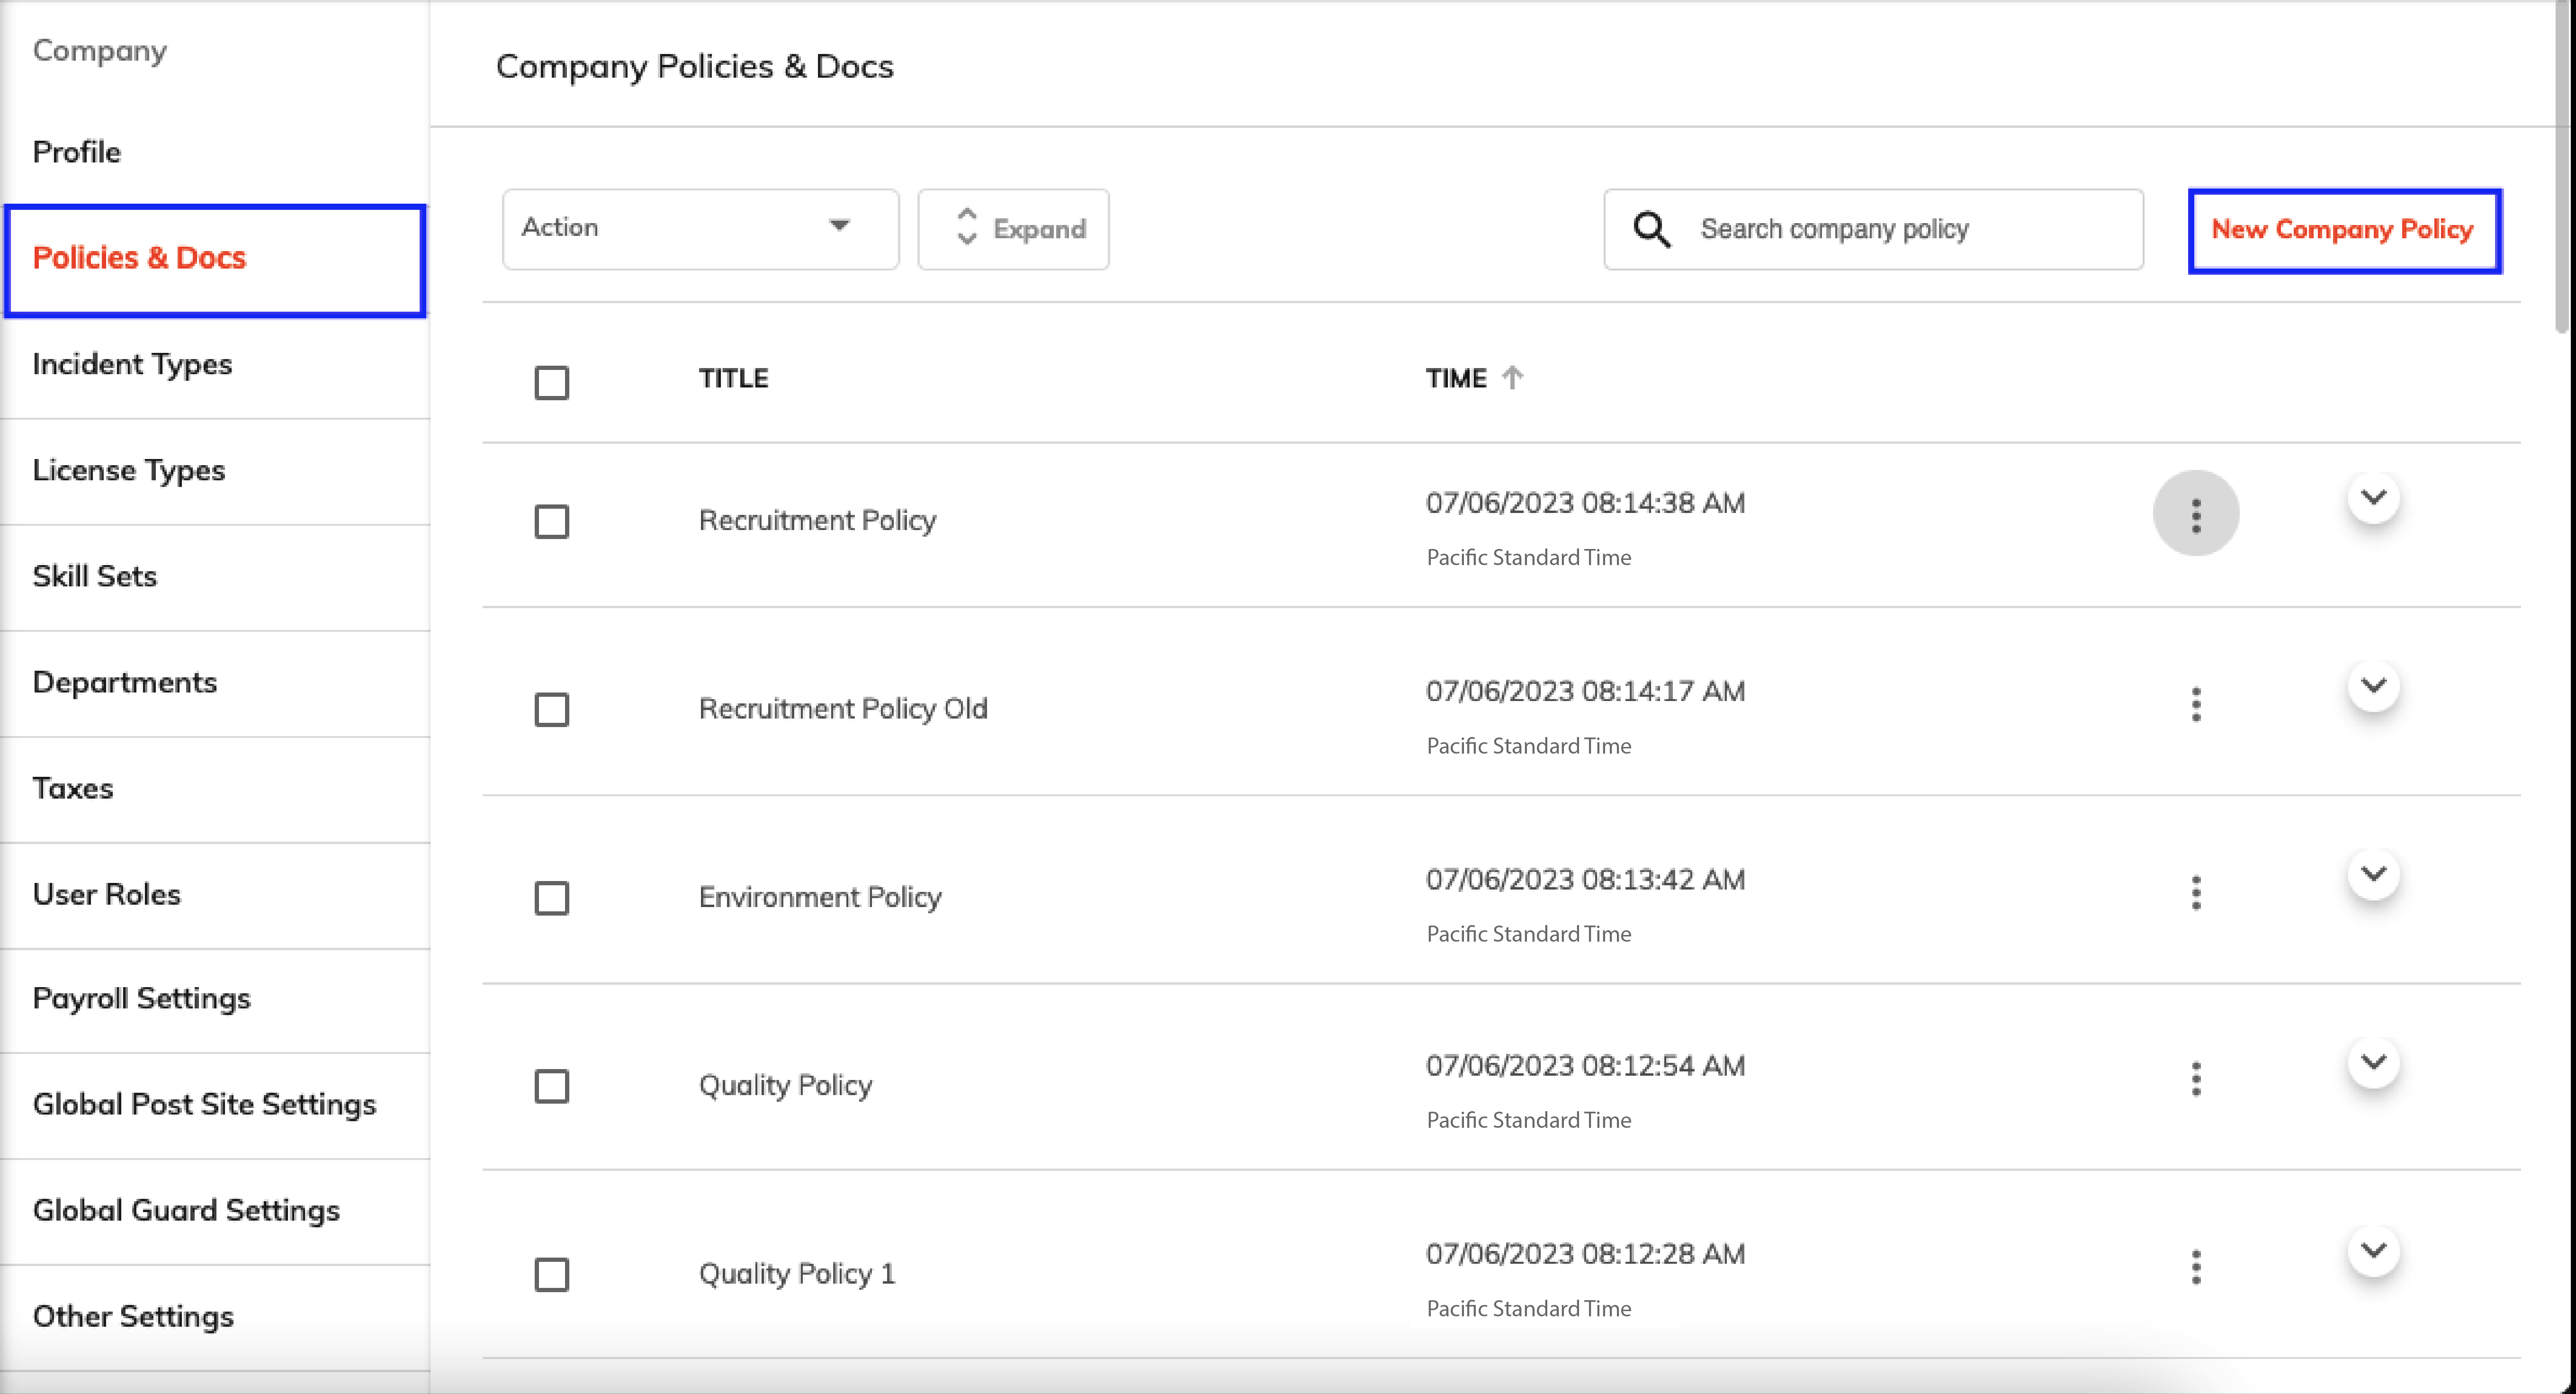This screenshot has width=2576, height=1394.
Task: Expand Recruitment Policy Old row chevron
Action: (2373, 685)
